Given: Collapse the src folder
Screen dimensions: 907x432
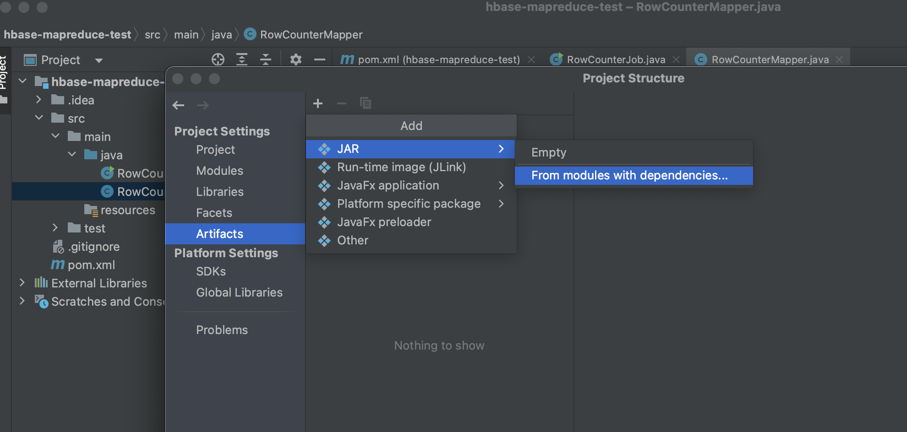Looking at the screenshot, I should coord(39,118).
